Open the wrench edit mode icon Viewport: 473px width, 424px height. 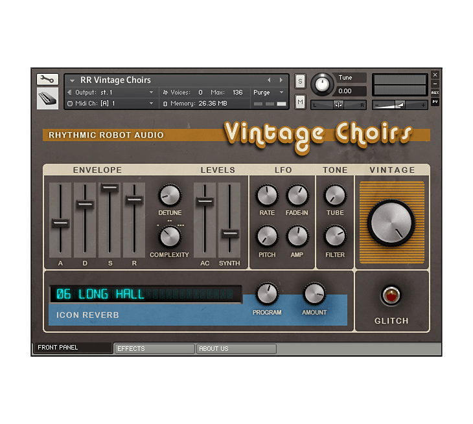pyautogui.click(x=47, y=79)
